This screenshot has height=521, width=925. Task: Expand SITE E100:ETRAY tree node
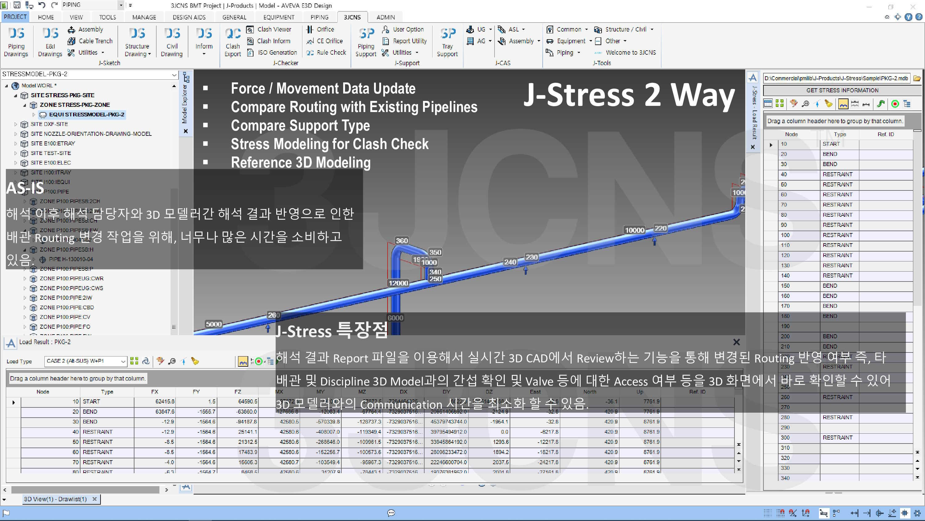[x=16, y=144]
